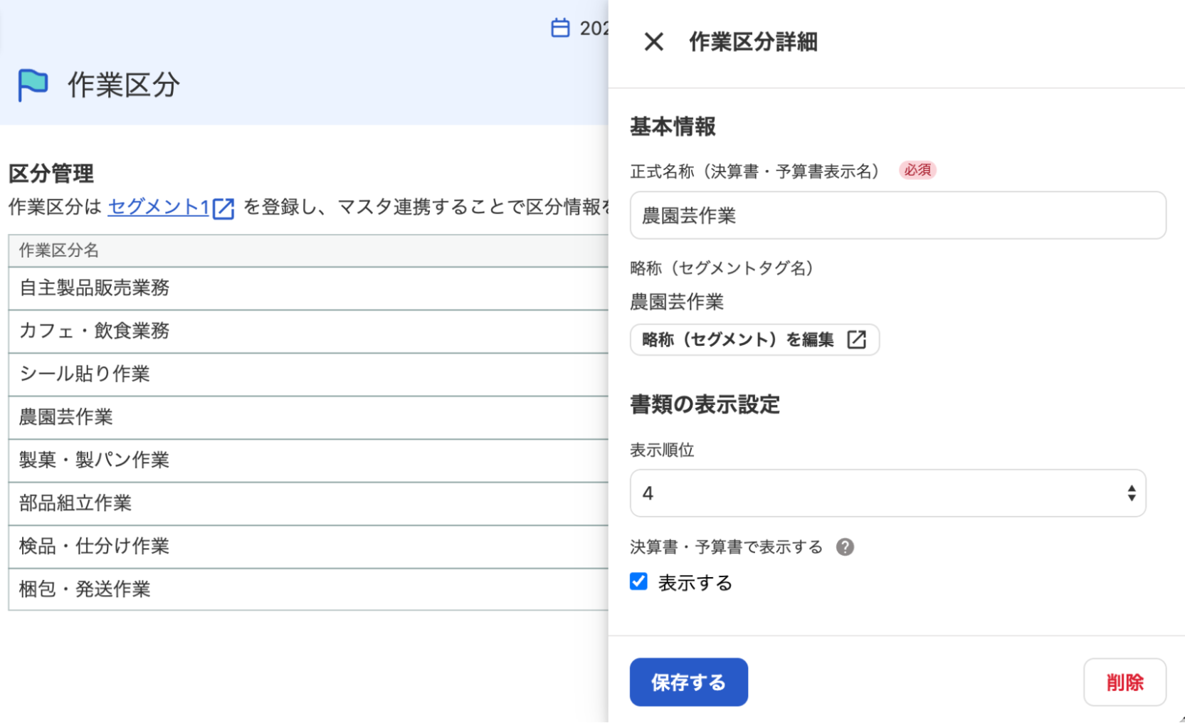Image resolution: width=1185 pixels, height=723 pixels.
Task: Click the 必須 badge next to 正式名称
Action: tap(917, 170)
